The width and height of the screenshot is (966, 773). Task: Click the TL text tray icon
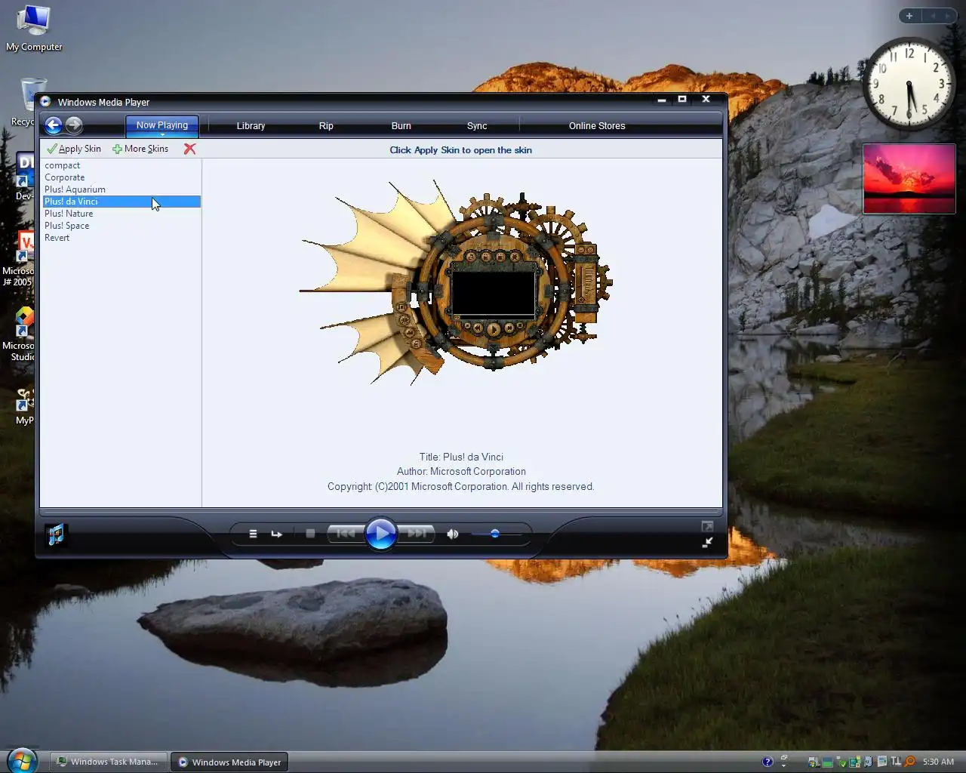(x=896, y=762)
